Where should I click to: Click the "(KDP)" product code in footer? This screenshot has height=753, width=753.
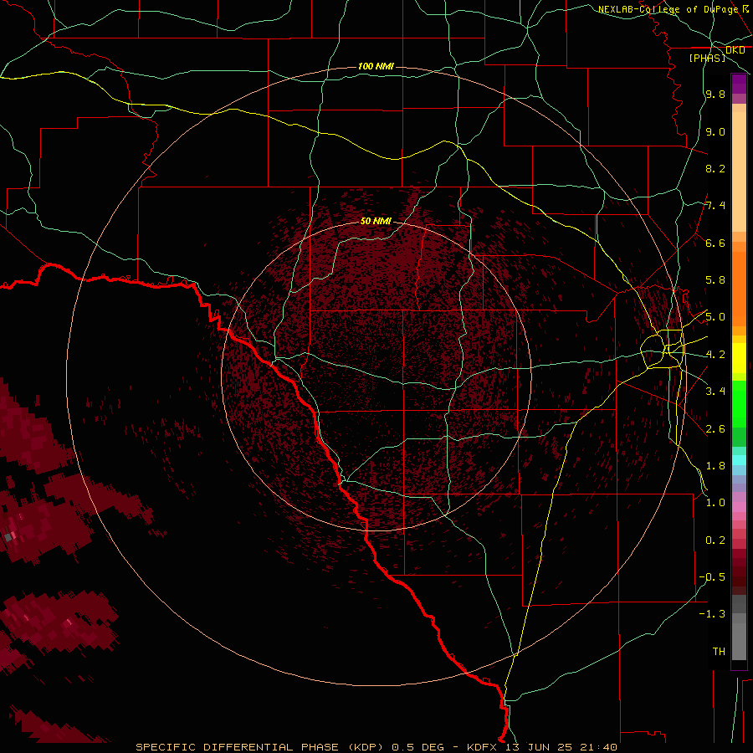click(364, 747)
